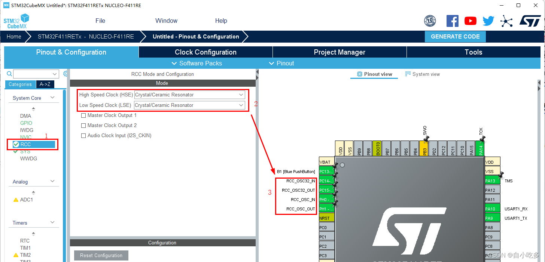Select the Pinout & Configuration tab
The image size is (545, 262).
pyautogui.click(x=71, y=52)
